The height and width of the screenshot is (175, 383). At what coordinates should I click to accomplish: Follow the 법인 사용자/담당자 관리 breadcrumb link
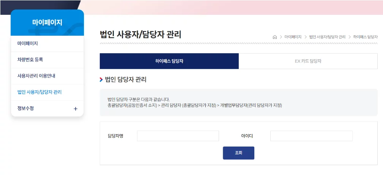327,37
